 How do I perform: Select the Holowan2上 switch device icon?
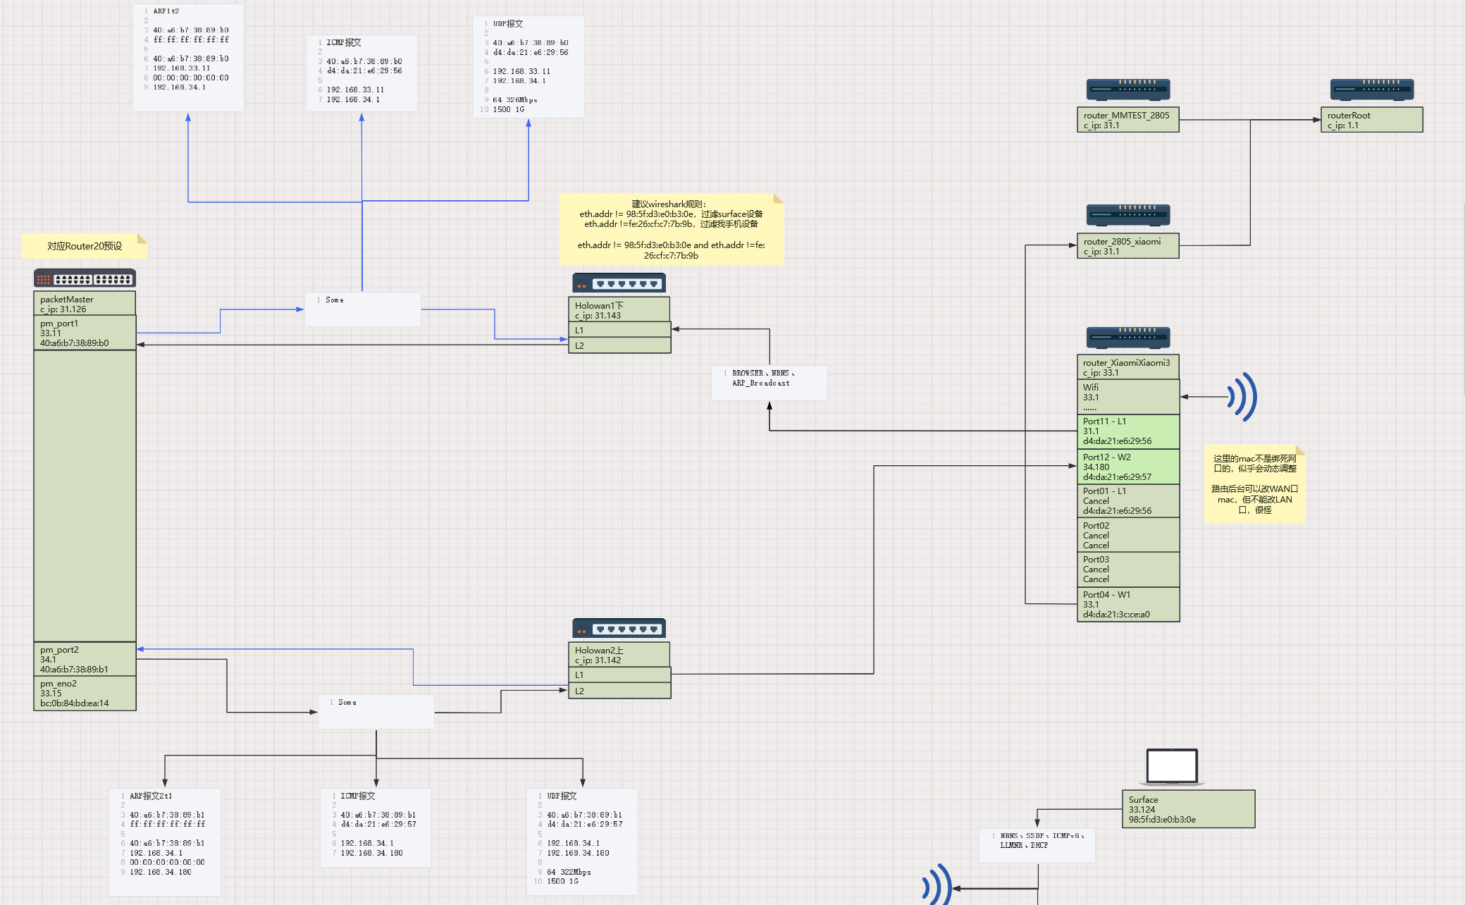pos(619,628)
